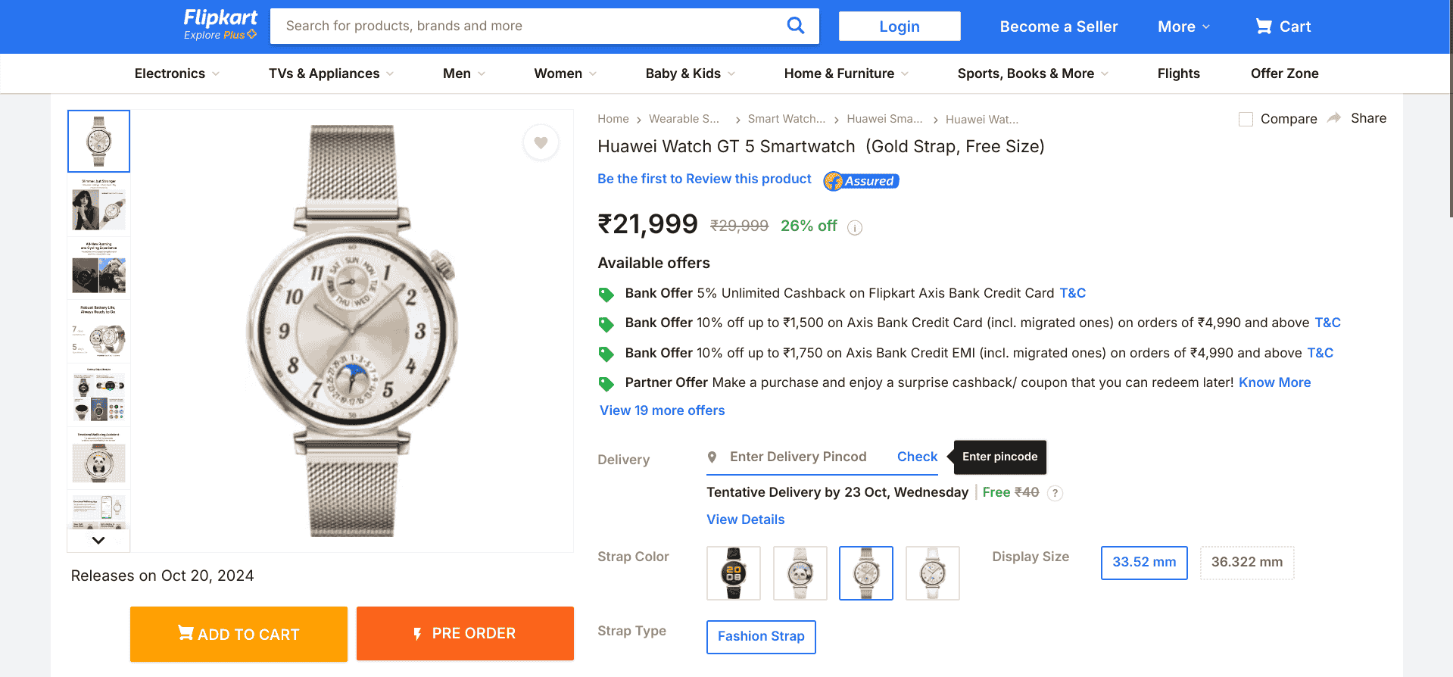This screenshot has height=677, width=1453.
Task: Add watch to wishlist heart icon
Action: click(x=541, y=142)
